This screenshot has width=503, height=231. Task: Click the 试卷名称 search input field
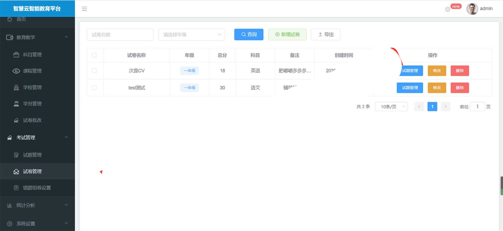click(x=120, y=35)
